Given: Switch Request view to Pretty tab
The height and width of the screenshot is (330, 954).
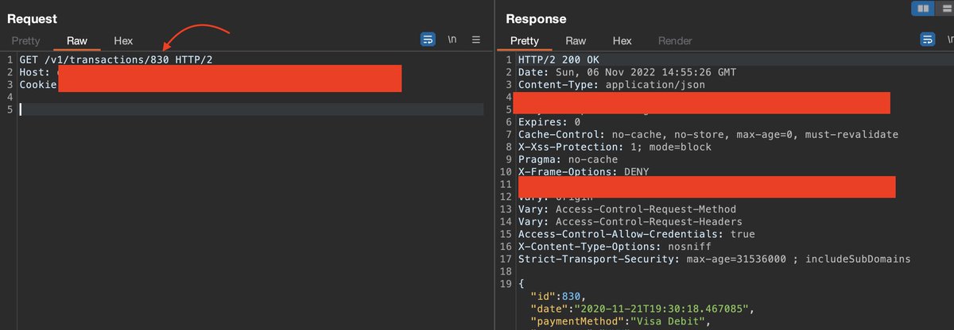Looking at the screenshot, I should click(26, 40).
